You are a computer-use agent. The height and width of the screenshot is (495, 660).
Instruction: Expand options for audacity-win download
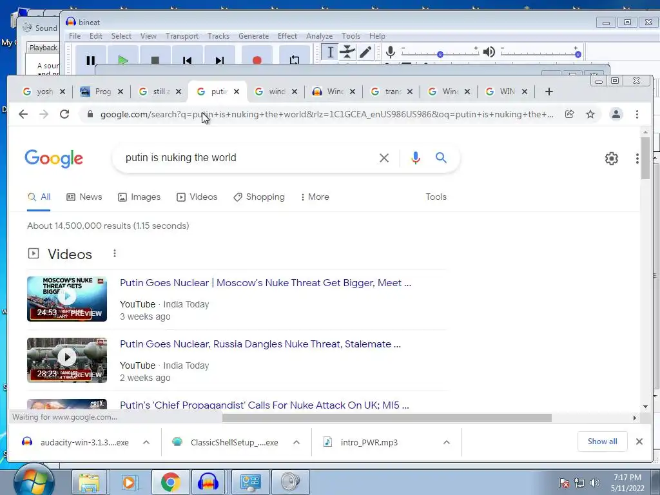(146, 442)
